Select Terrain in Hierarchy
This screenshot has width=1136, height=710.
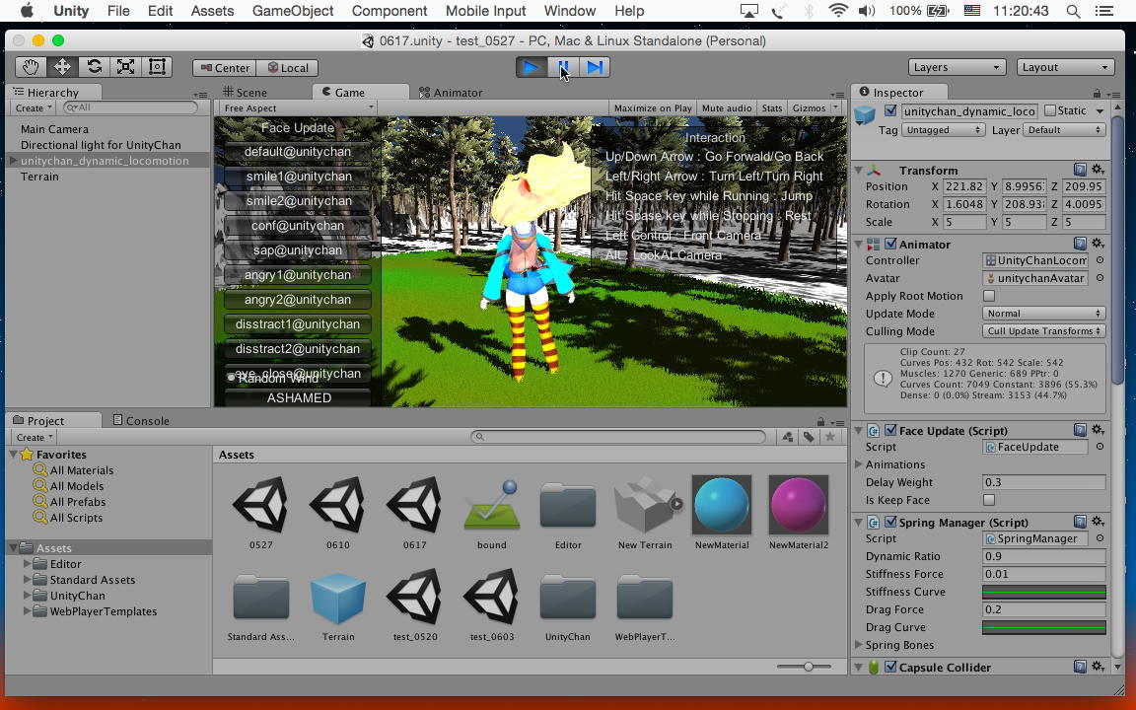coord(39,177)
